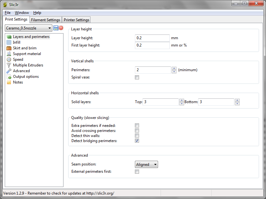Viewport: 266px width, 199px height.
Task: Decrease Perimeters with down arrow
Action: [174, 72]
